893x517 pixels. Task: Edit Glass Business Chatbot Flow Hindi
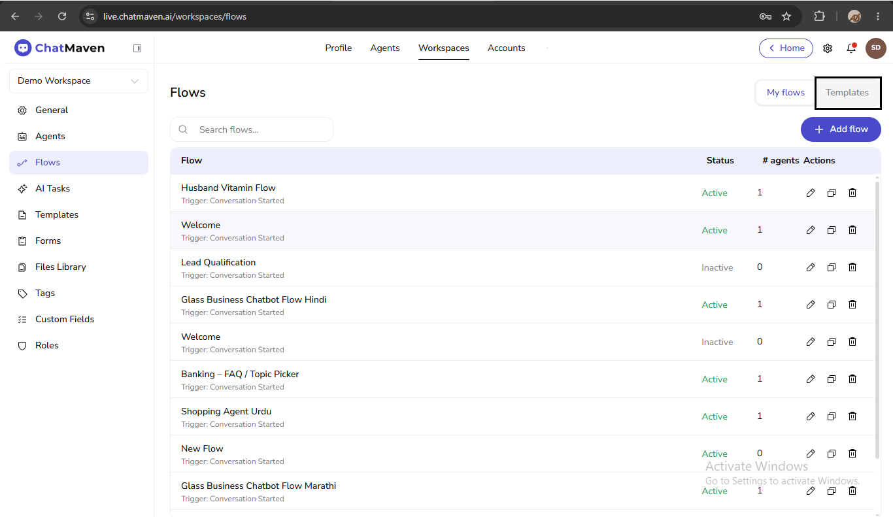tap(811, 305)
